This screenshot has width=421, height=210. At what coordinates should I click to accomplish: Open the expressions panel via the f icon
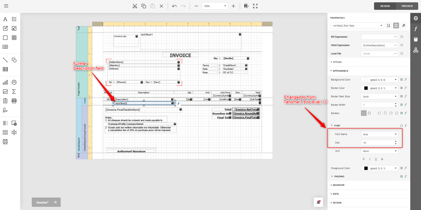[x=416, y=29]
